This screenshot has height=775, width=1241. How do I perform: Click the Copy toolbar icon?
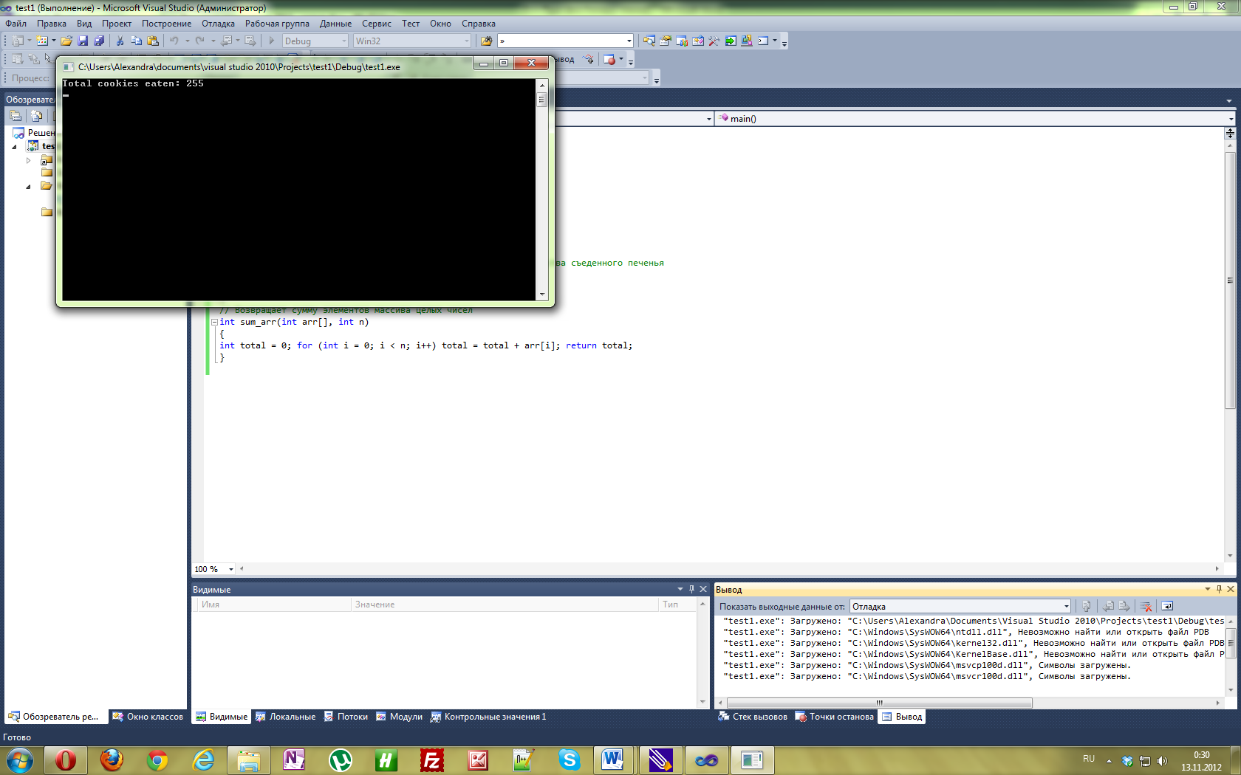(136, 41)
